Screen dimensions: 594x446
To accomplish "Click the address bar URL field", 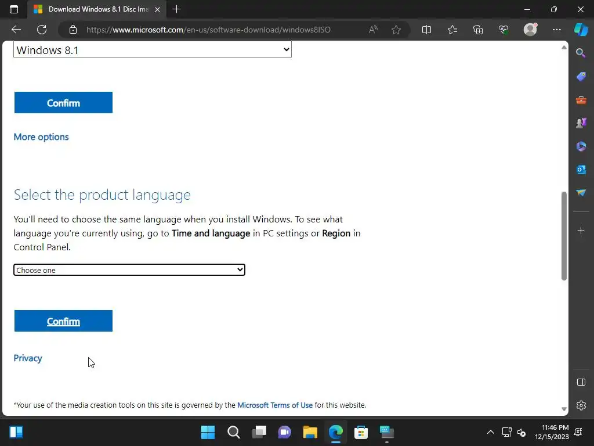I will coord(208,30).
